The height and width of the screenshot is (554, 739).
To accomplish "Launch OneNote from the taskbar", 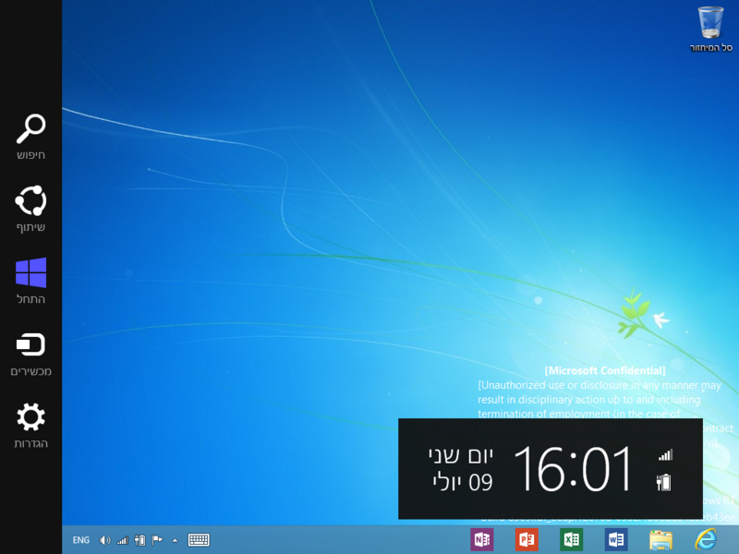I will point(482,539).
